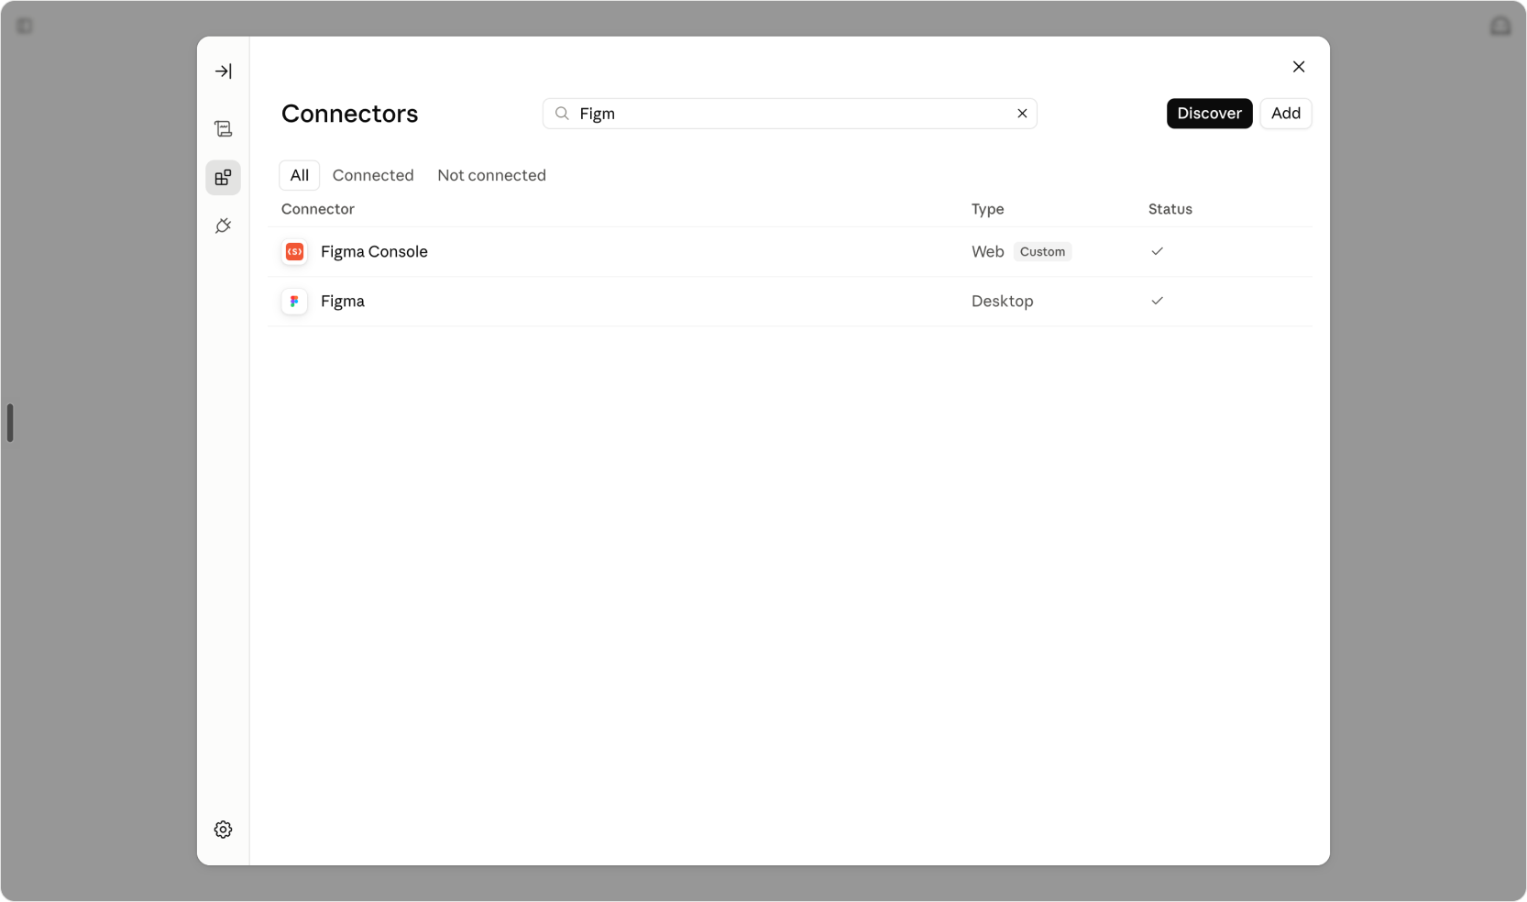Click the vertical handle in the background window
Viewport: 1527px width, 902px height.
pyautogui.click(x=10, y=423)
